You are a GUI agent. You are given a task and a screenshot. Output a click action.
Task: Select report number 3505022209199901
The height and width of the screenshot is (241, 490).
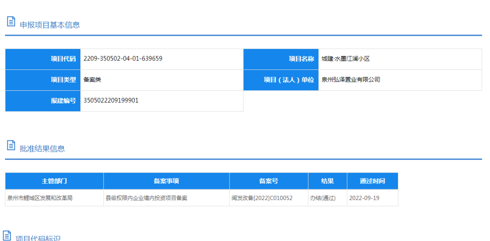tap(111, 101)
